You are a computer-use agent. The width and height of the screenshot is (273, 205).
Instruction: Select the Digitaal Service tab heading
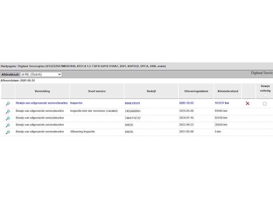[261, 73]
